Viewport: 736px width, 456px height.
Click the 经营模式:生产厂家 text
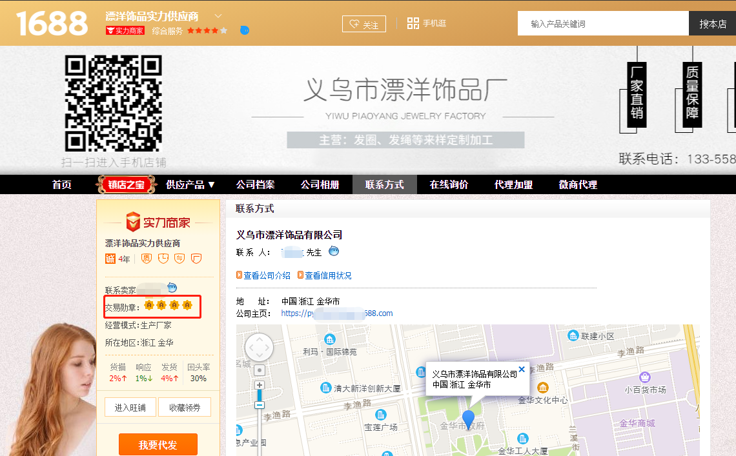click(138, 325)
